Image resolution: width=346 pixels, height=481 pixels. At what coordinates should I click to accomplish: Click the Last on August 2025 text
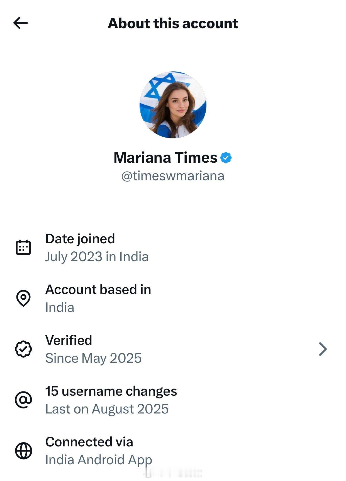click(107, 409)
